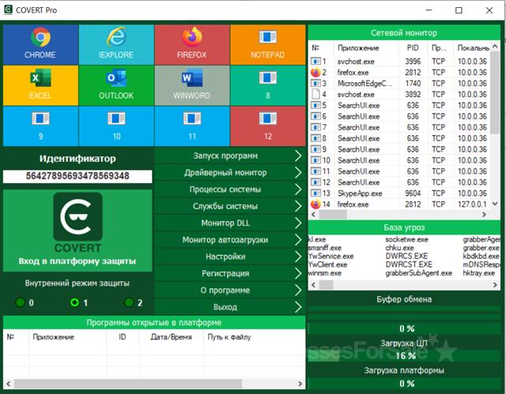Launch Chrome from the app tile
The image size is (506, 394).
[40, 43]
